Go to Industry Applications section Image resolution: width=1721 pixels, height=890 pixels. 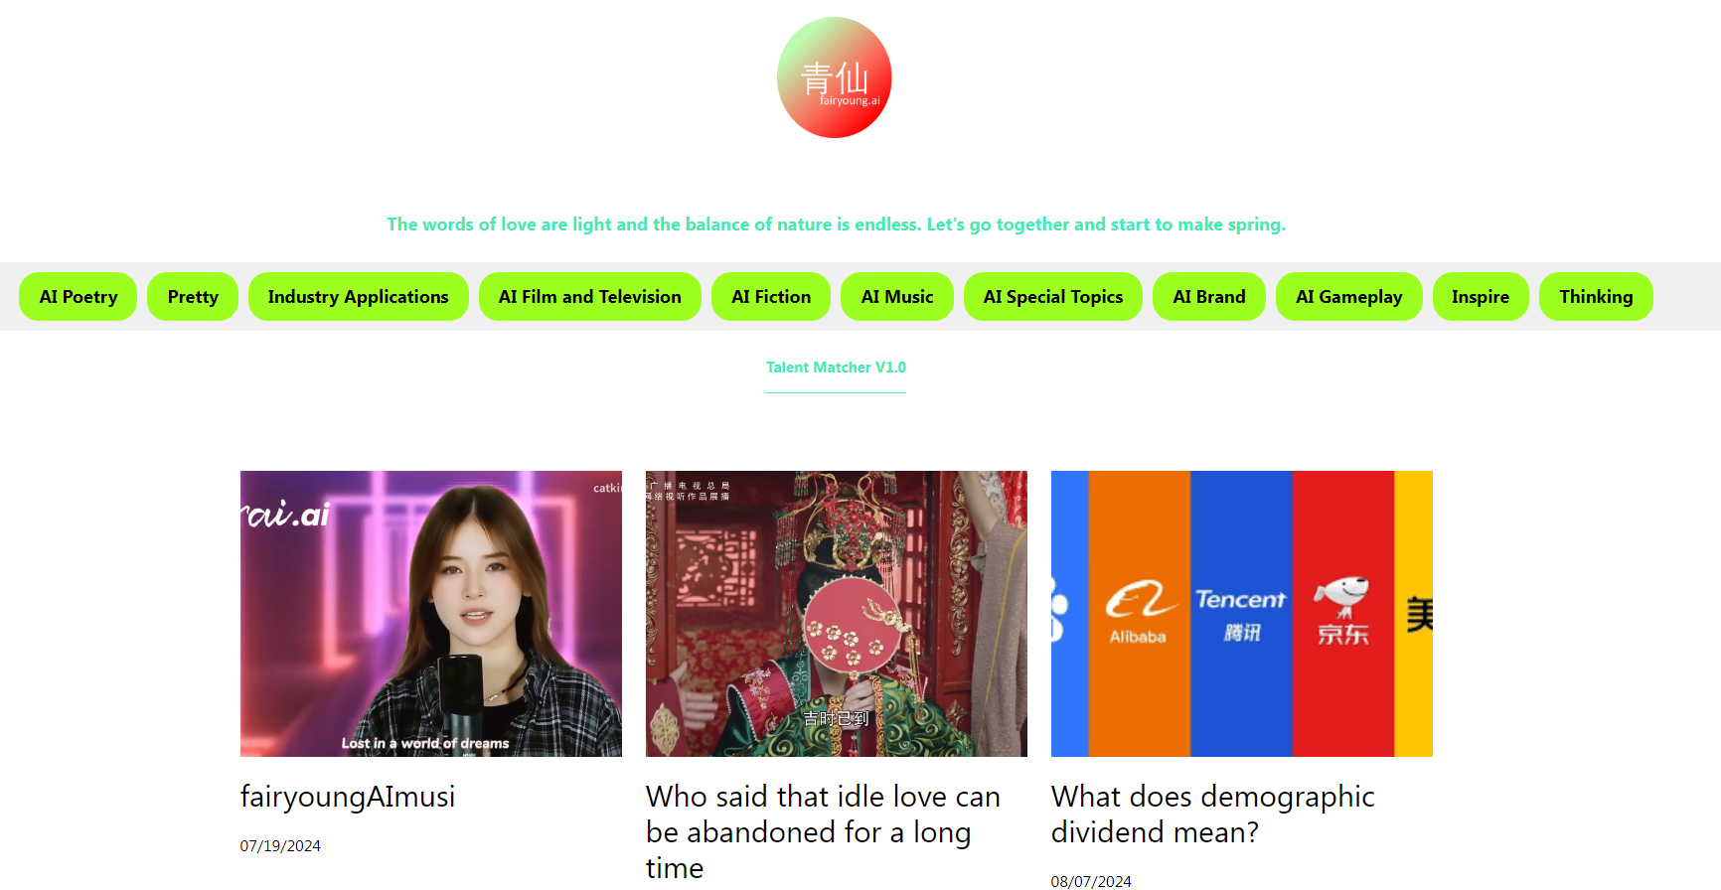click(359, 297)
